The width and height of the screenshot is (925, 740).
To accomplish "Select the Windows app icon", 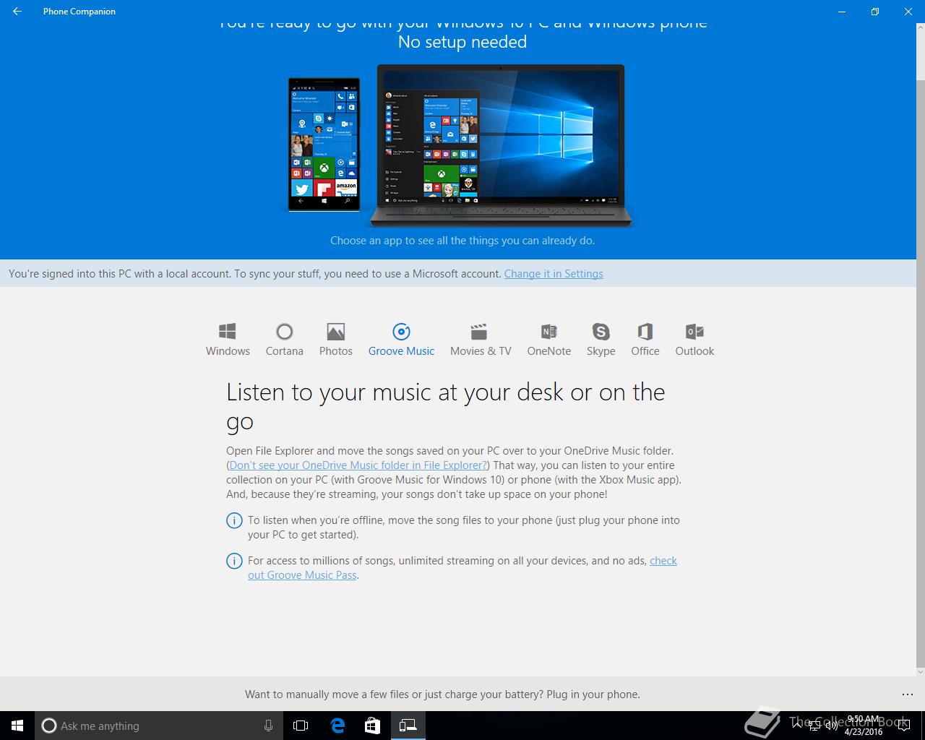I will (228, 340).
